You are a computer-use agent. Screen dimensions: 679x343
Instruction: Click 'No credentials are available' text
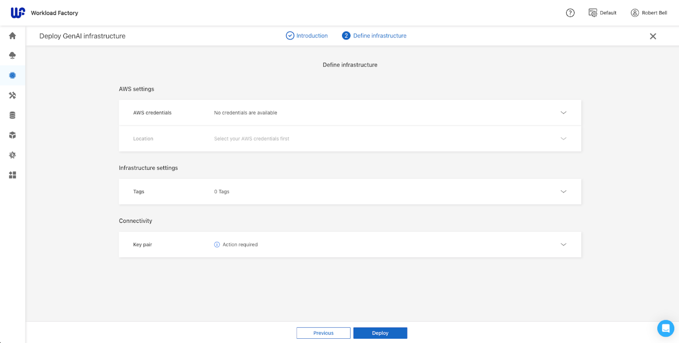tap(245, 113)
